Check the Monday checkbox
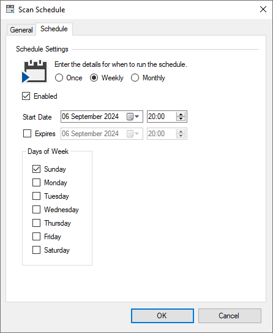The width and height of the screenshot is (273, 333). pyautogui.click(x=37, y=182)
